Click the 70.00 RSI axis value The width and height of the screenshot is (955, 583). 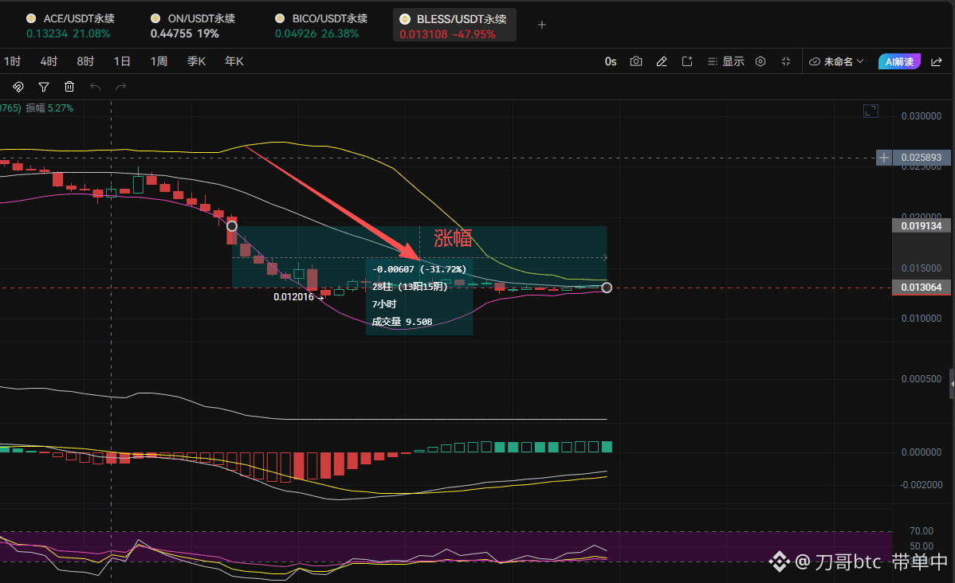pyautogui.click(x=921, y=531)
